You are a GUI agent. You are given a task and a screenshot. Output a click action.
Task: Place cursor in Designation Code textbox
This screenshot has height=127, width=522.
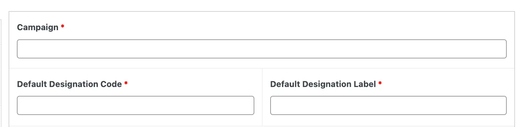(135, 105)
